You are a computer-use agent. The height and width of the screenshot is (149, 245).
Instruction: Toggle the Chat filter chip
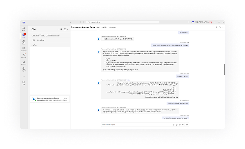coord(43,35)
